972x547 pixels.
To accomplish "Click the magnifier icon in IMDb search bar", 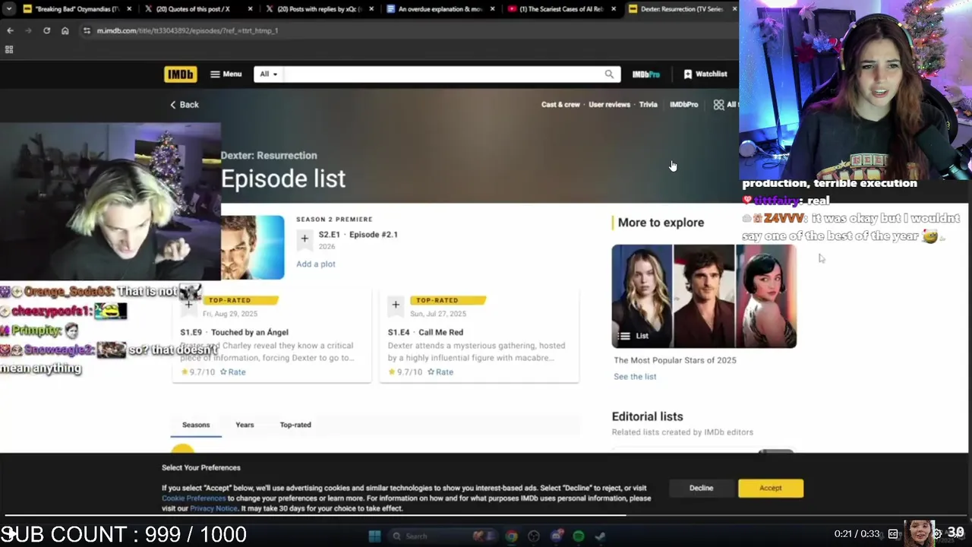I will click(609, 74).
